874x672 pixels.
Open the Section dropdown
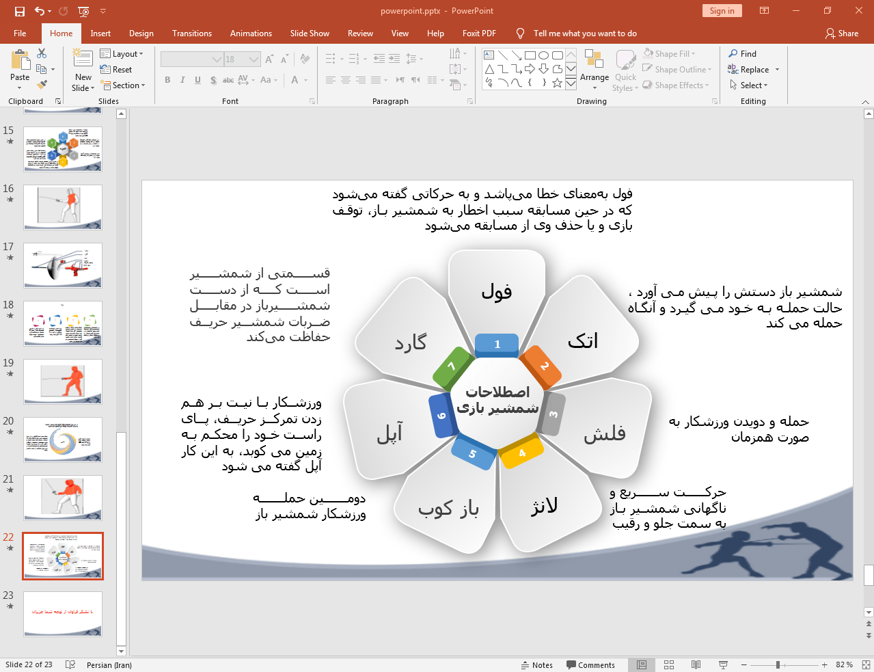coord(124,85)
